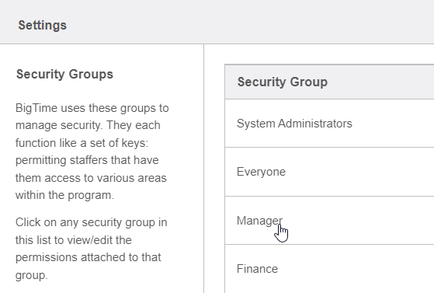Screen dimensions: 434x293
Task: Click the paragraph starting Click on any
Action: 92,249
